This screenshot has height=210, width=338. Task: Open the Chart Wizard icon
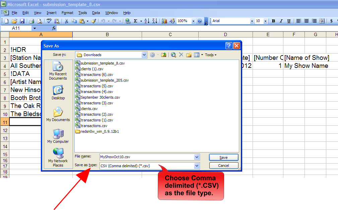point(164,21)
